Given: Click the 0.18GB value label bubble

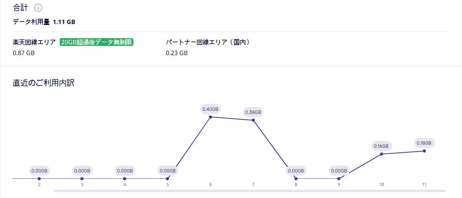Looking at the screenshot, I should 424,143.
